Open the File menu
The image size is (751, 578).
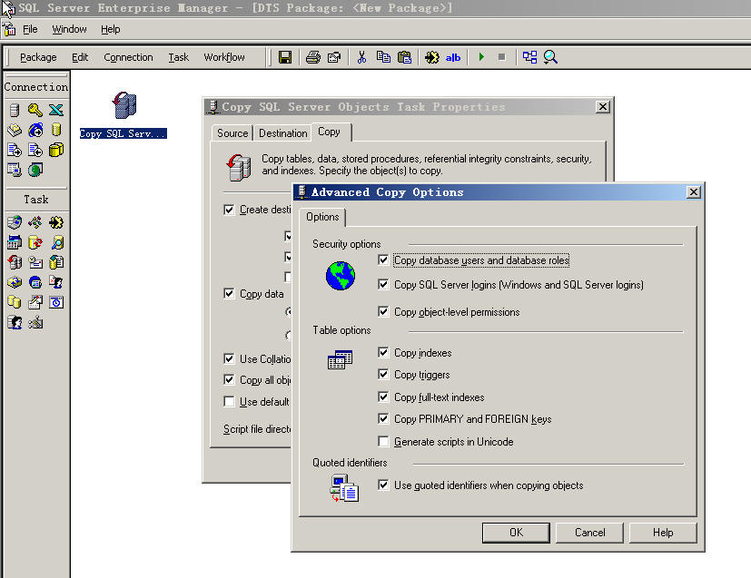coord(30,29)
